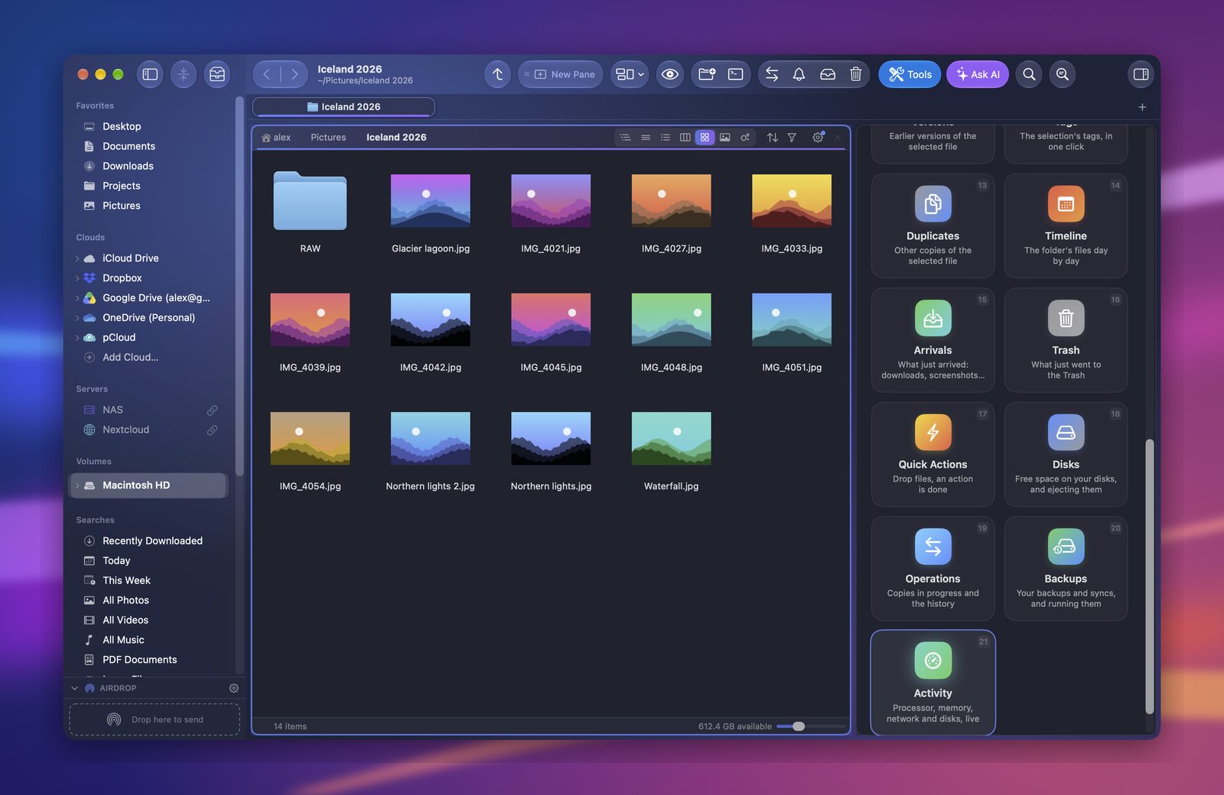Click Add Cloud… in sidebar
Image resolution: width=1224 pixels, height=795 pixels.
[x=131, y=357]
